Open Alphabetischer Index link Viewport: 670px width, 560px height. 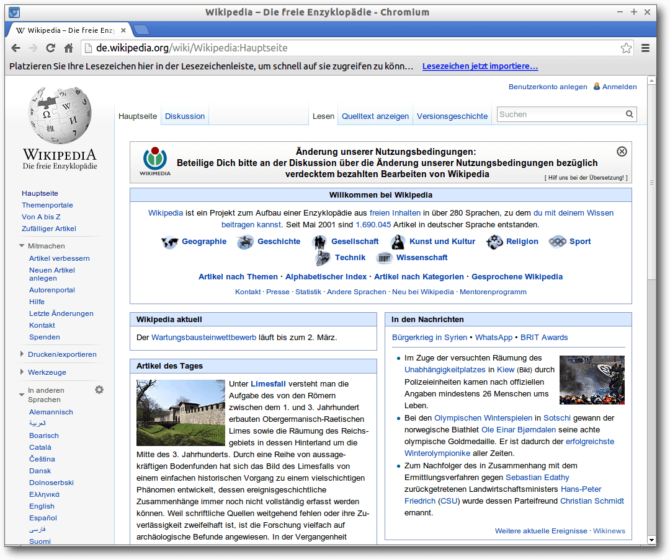pyautogui.click(x=326, y=276)
